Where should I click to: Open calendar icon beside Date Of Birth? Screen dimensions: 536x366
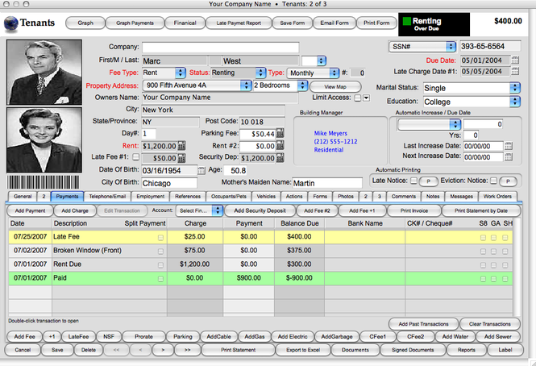(x=202, y=170)
